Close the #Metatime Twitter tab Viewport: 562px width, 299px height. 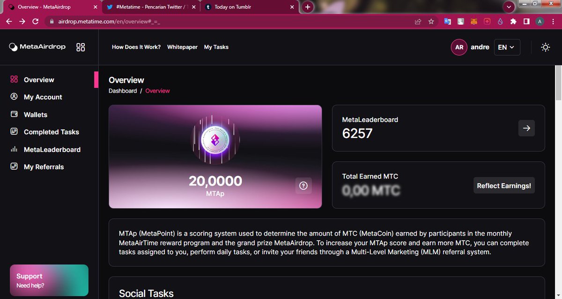(x=194, y=7)
